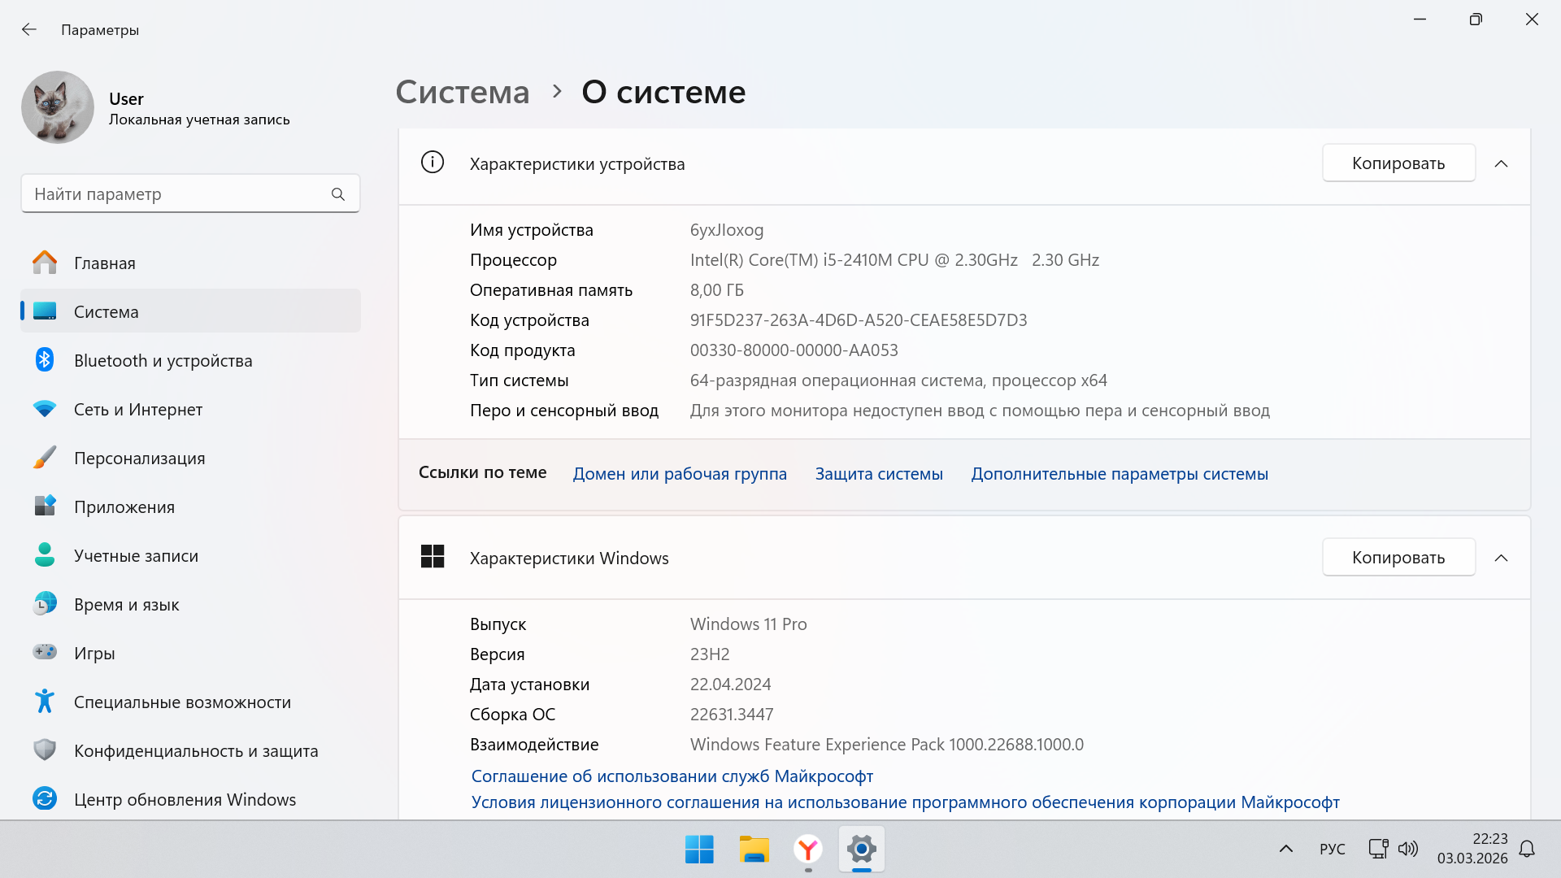Click the Settings gear taskbar icon
This screenshot has height=878, width=1561.
click(x=862, y=850)
